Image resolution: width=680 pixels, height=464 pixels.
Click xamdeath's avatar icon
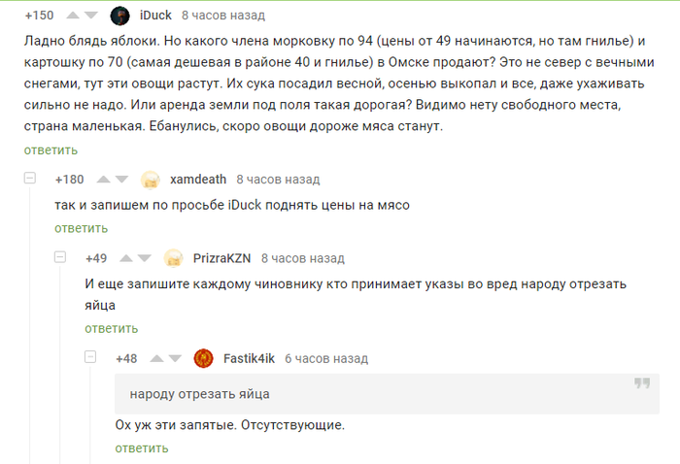coord(151,180)
